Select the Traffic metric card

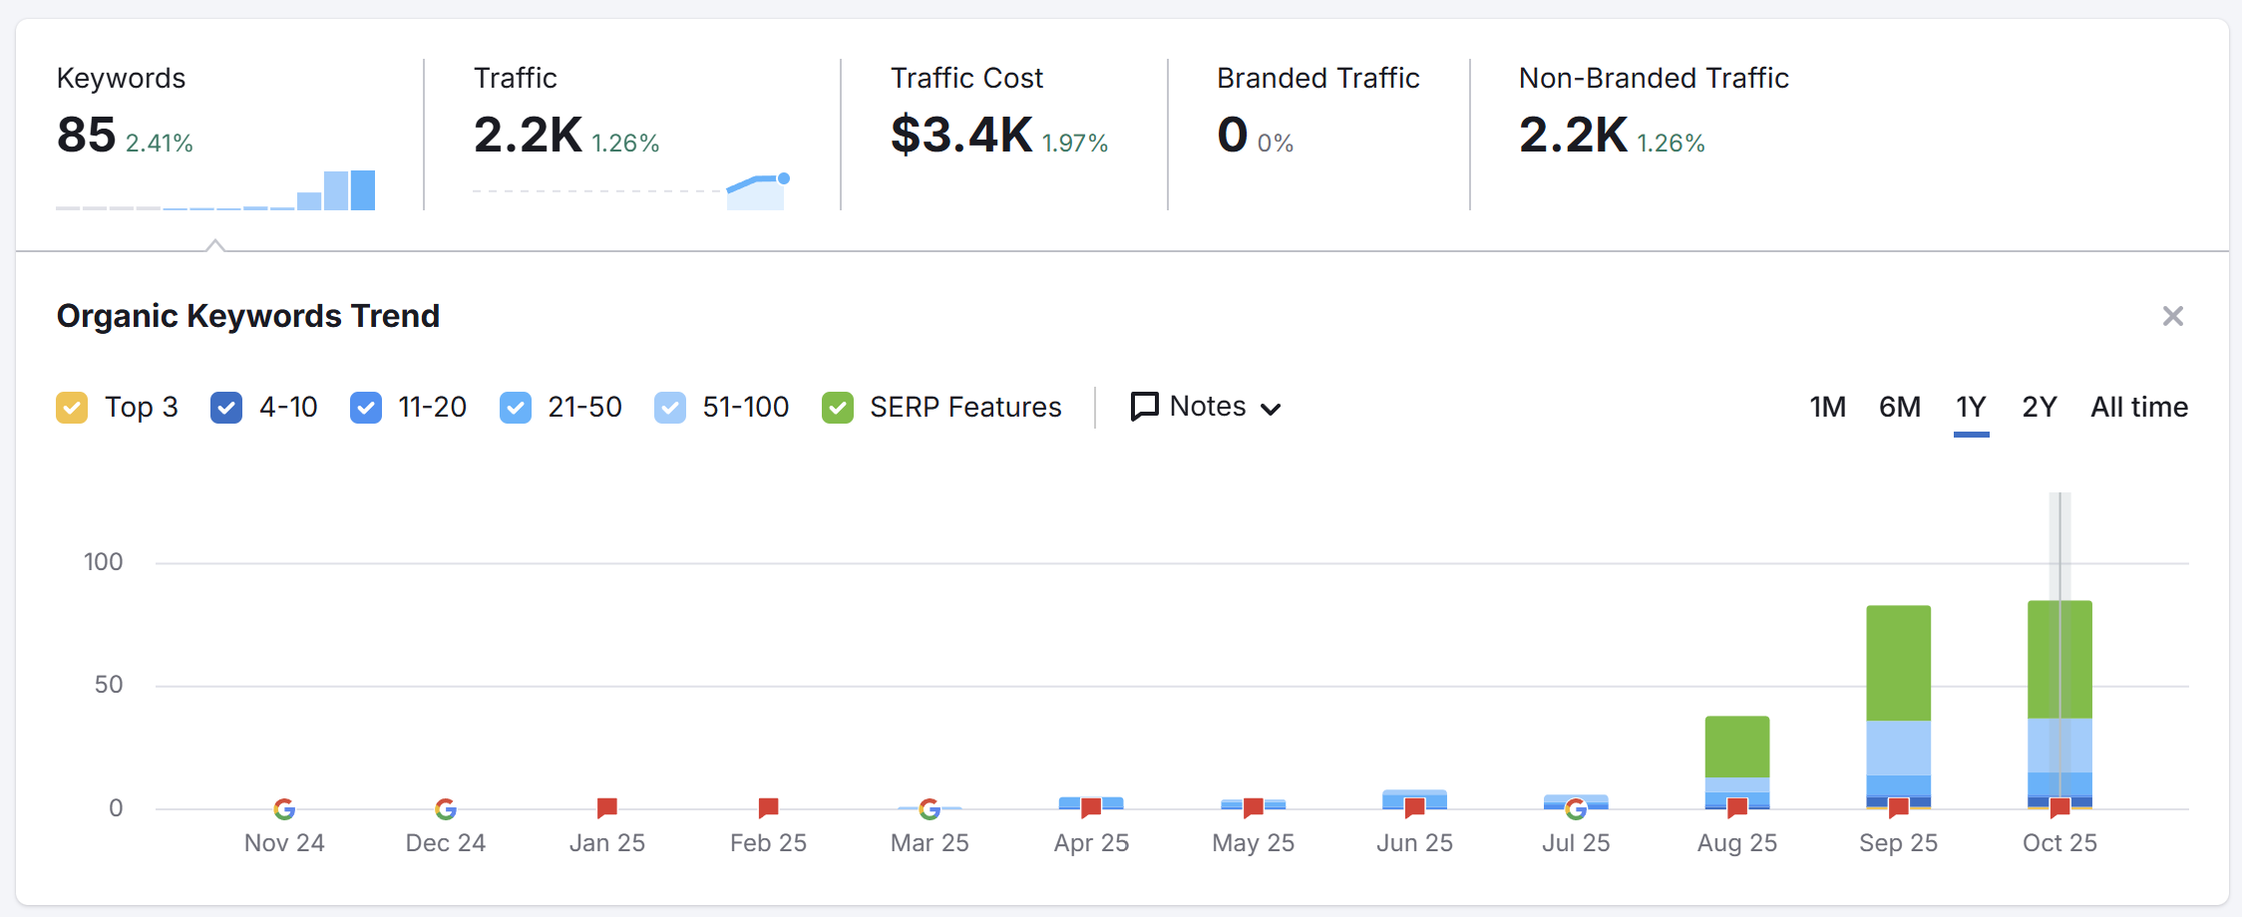(x=630, y=135)
